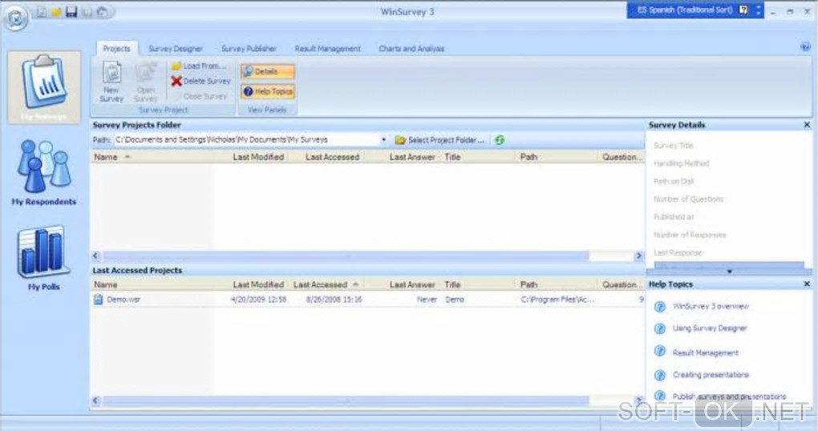Click Select Project Folder button

pos(439,140)
